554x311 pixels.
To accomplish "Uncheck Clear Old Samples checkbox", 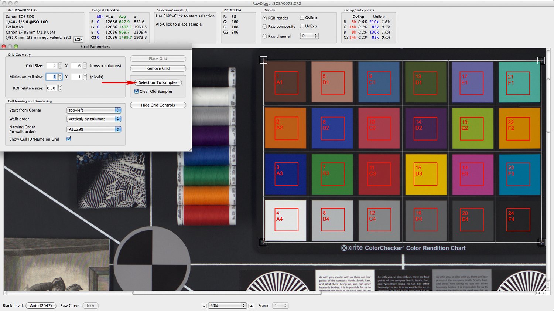I will tap(137, 91).
